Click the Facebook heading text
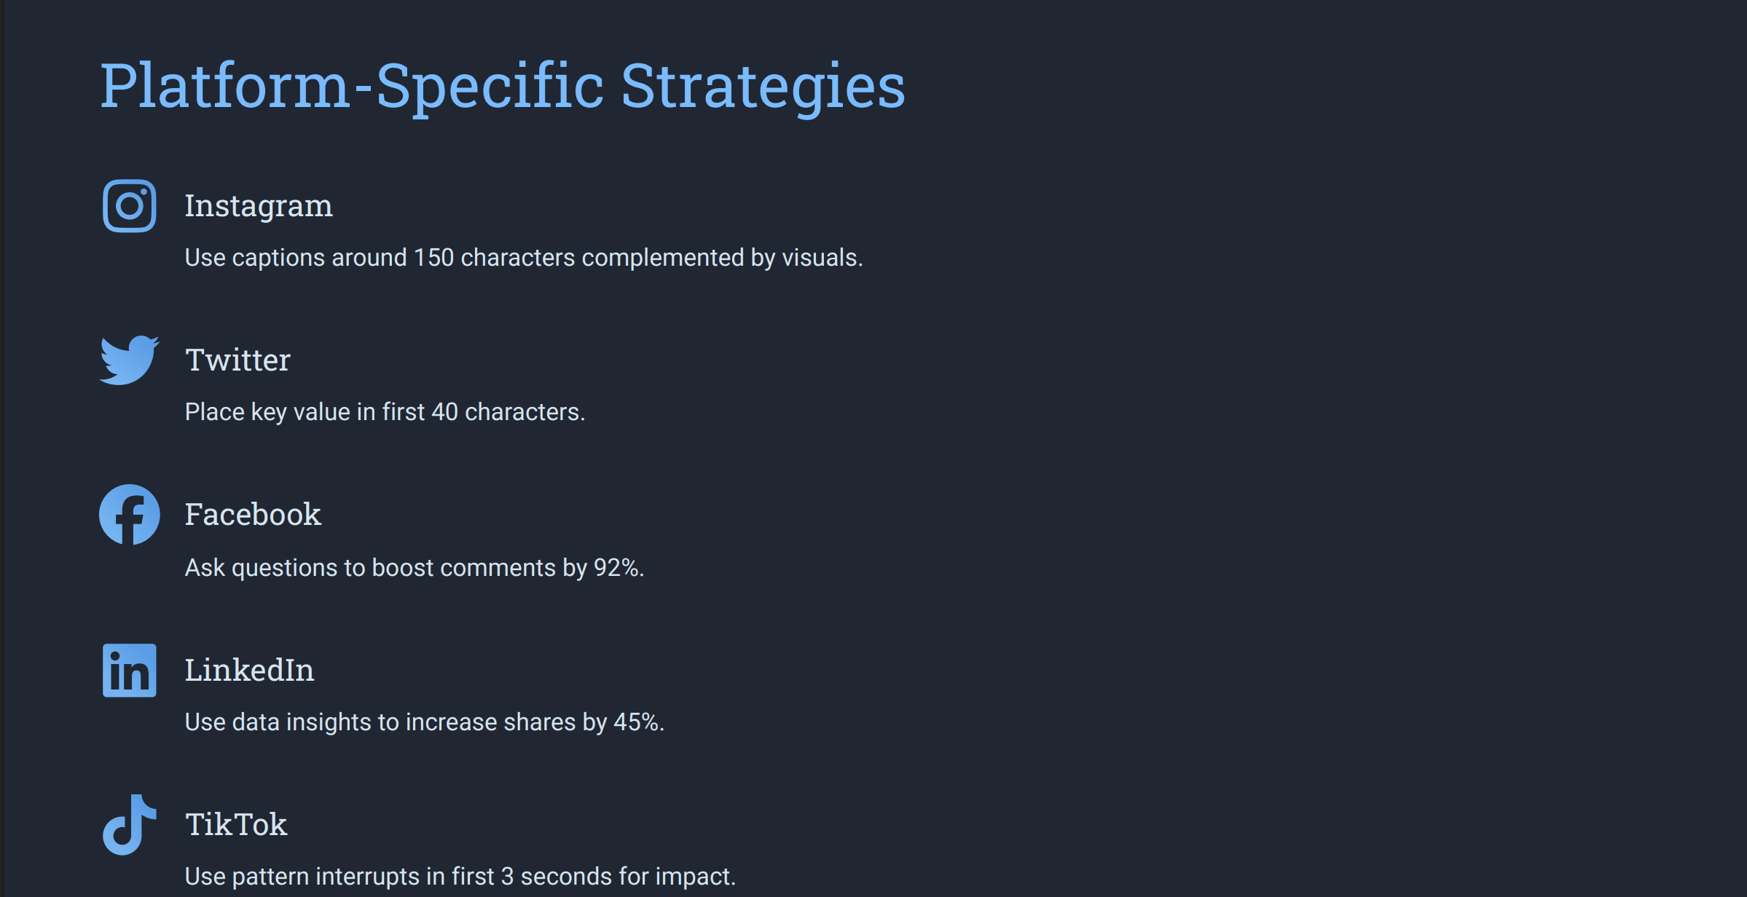This screenshot has width=1747, height=897. tap(253, 515)
